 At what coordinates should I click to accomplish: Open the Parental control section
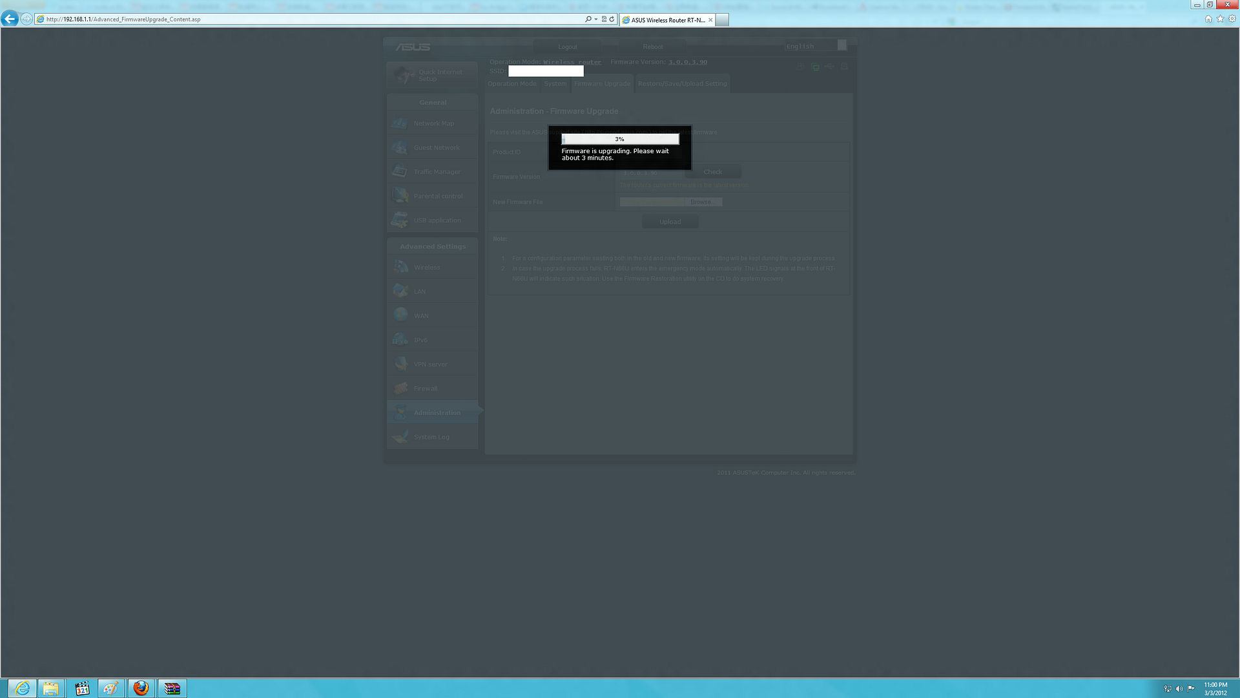437,196
